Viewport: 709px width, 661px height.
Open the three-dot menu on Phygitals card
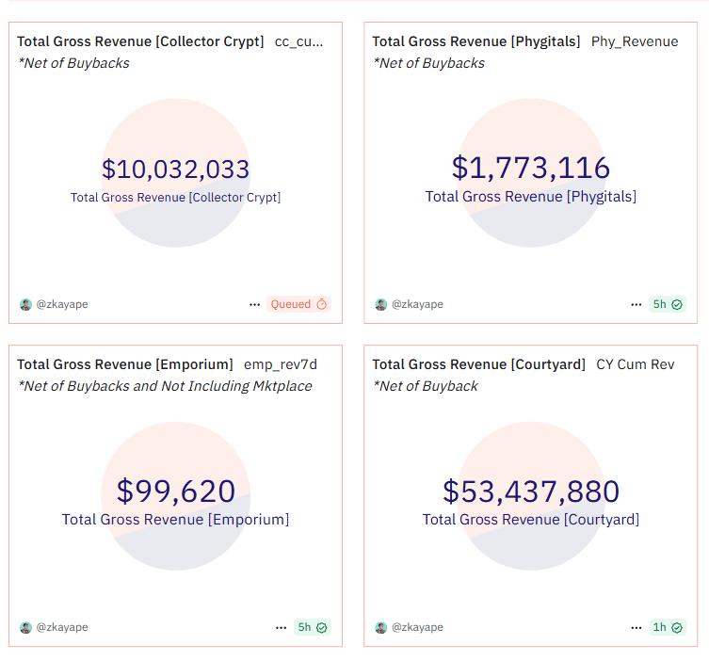point(636,304)
